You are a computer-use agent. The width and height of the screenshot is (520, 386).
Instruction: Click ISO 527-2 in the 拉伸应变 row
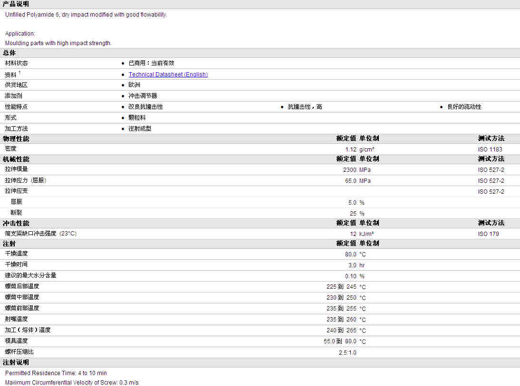tap(491, 191)
